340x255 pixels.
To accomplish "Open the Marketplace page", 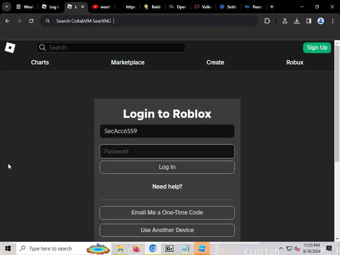I will (x=128, y=62).
